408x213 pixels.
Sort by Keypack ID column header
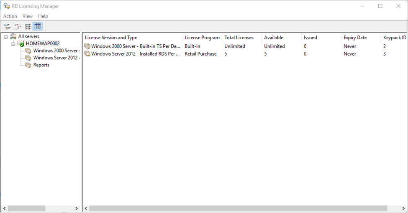coord(394,38)
